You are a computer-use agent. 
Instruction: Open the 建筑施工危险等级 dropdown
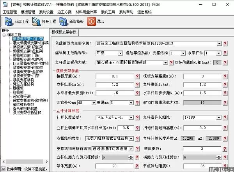[x=120, y=53]
